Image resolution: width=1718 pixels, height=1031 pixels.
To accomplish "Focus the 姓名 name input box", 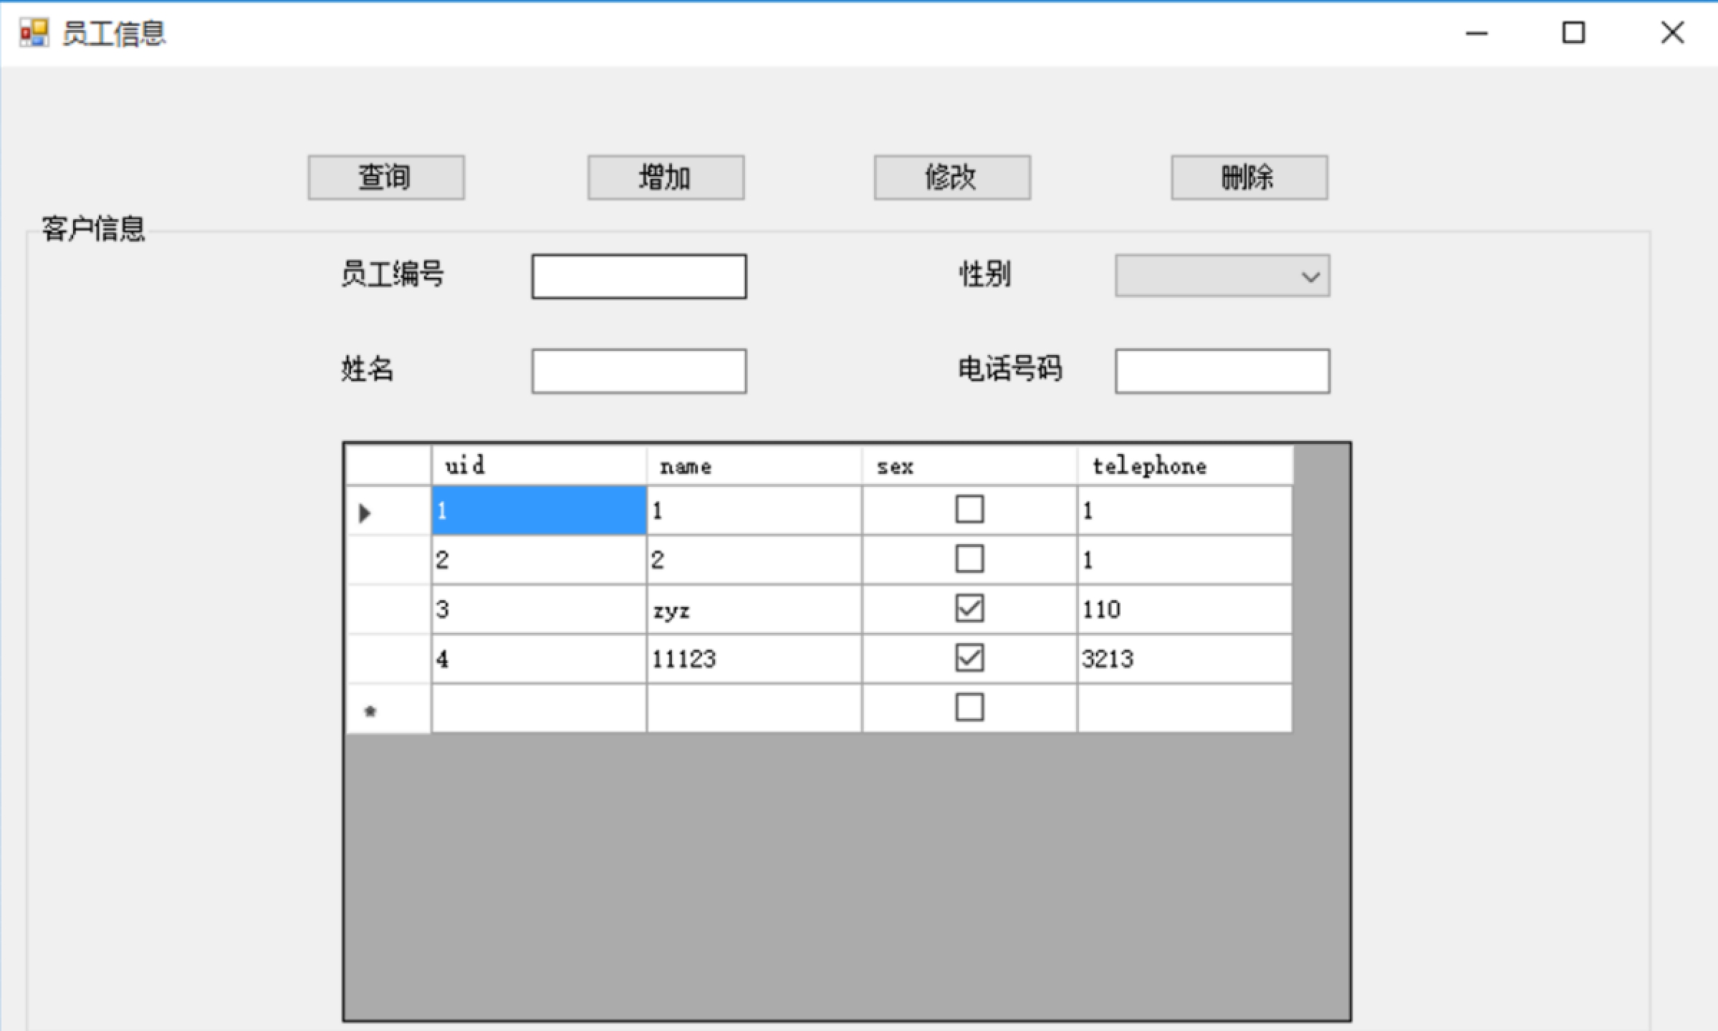I will (x=638, y=371).
